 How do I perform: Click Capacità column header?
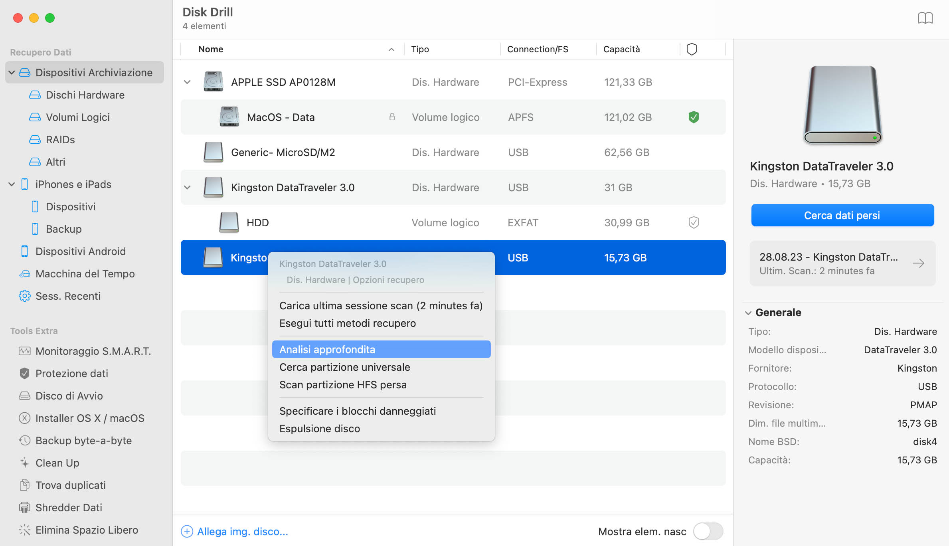point(621,49)
